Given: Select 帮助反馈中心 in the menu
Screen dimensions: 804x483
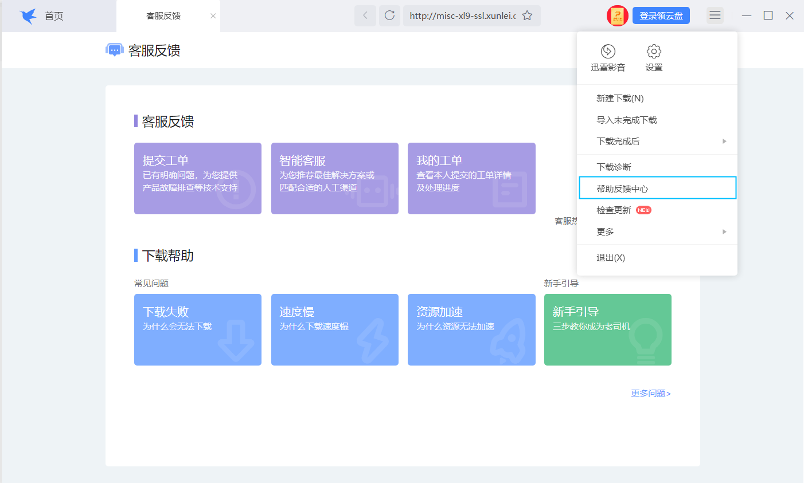Looking at the screenshot, I should pyautogui.click(x=657, y=187).
